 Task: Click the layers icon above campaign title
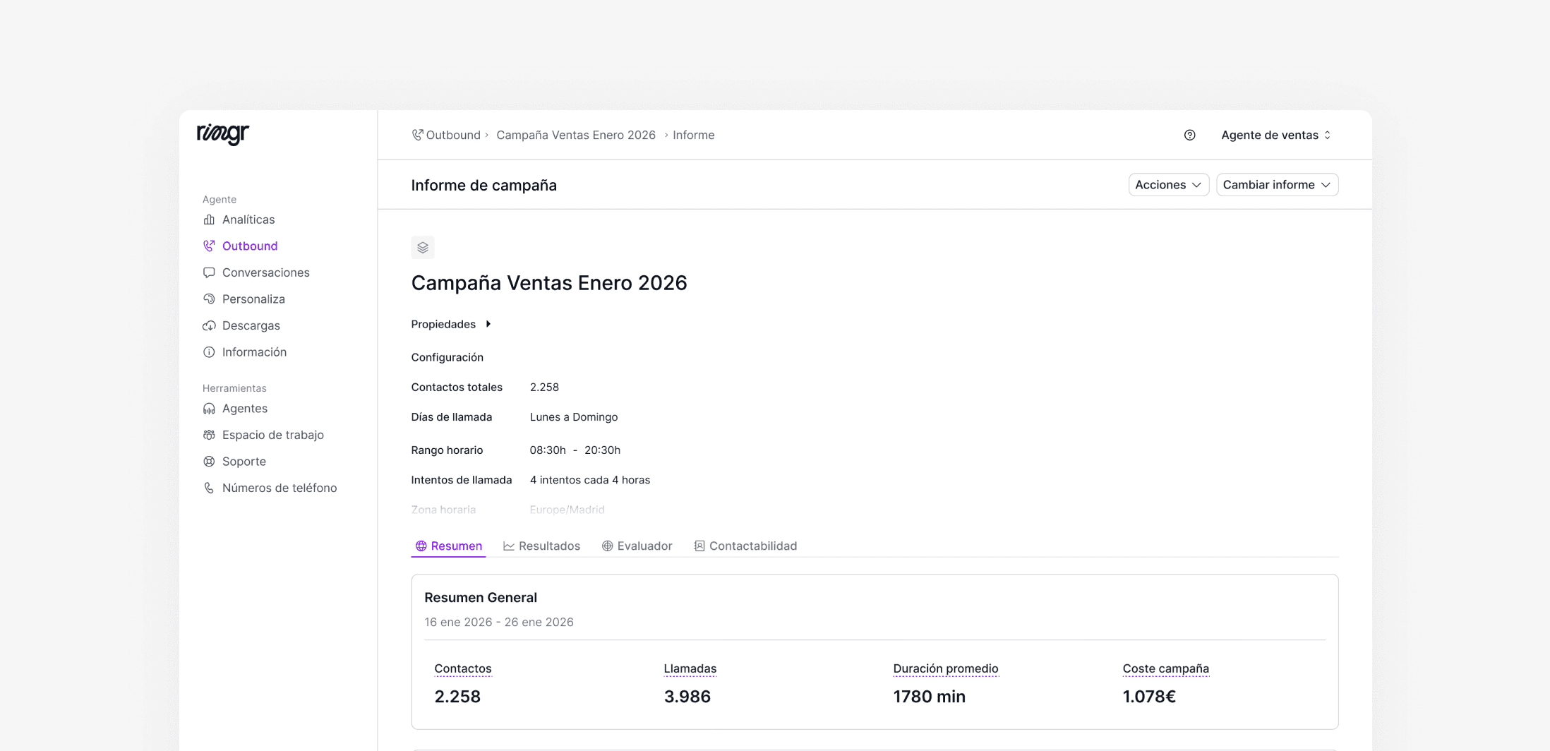(x=423, y=248)
